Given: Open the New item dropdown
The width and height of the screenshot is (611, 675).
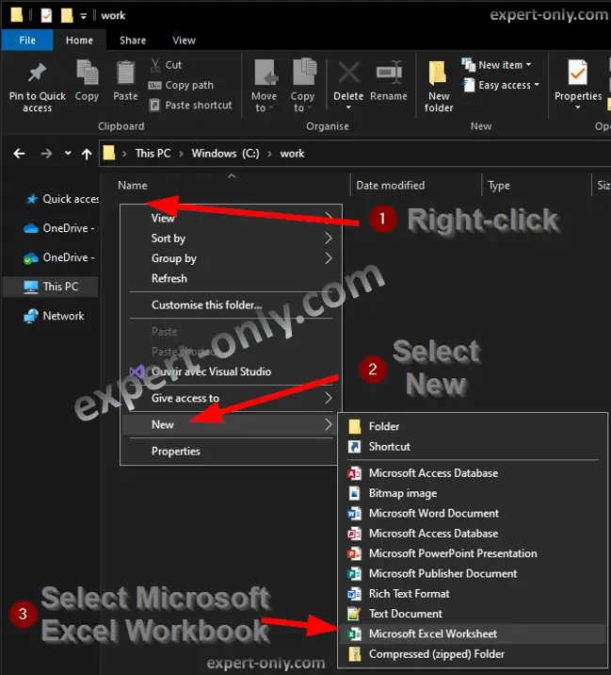Looking at the screenshot, I should 497,65.
